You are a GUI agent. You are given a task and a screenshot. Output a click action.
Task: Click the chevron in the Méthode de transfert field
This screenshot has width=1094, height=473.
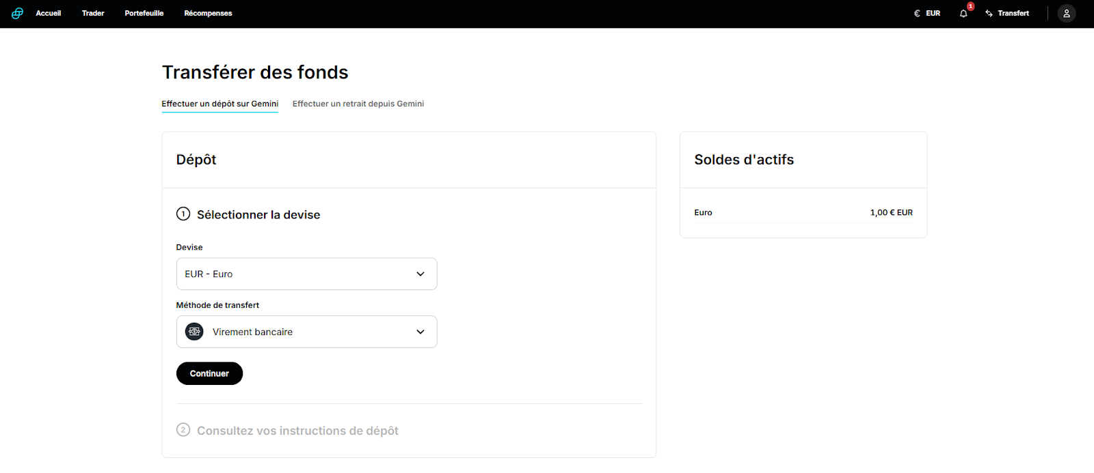click(x=421, y=332)
